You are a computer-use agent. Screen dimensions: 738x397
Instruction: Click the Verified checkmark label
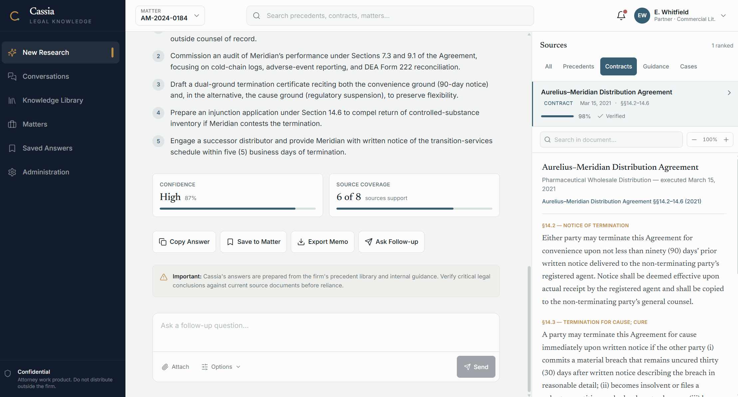coord(611,116)
